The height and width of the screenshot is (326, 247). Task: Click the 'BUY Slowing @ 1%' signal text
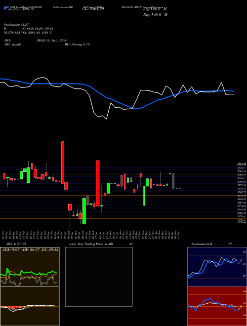pyautogui.click(x=78, y=44)
